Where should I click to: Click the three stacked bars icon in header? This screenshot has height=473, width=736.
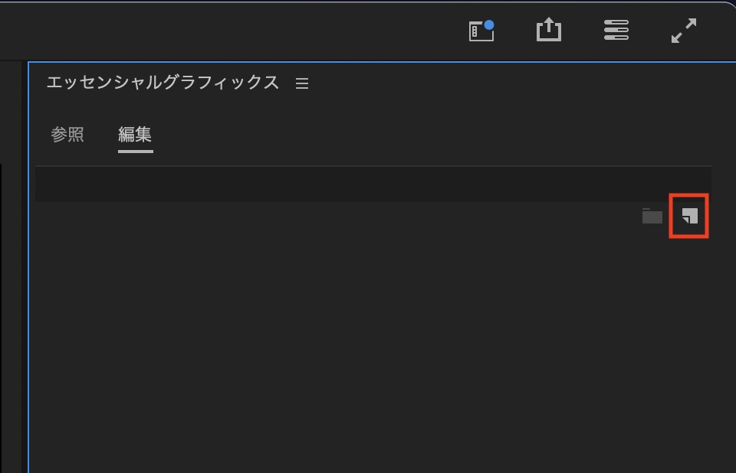click(616, 30)
